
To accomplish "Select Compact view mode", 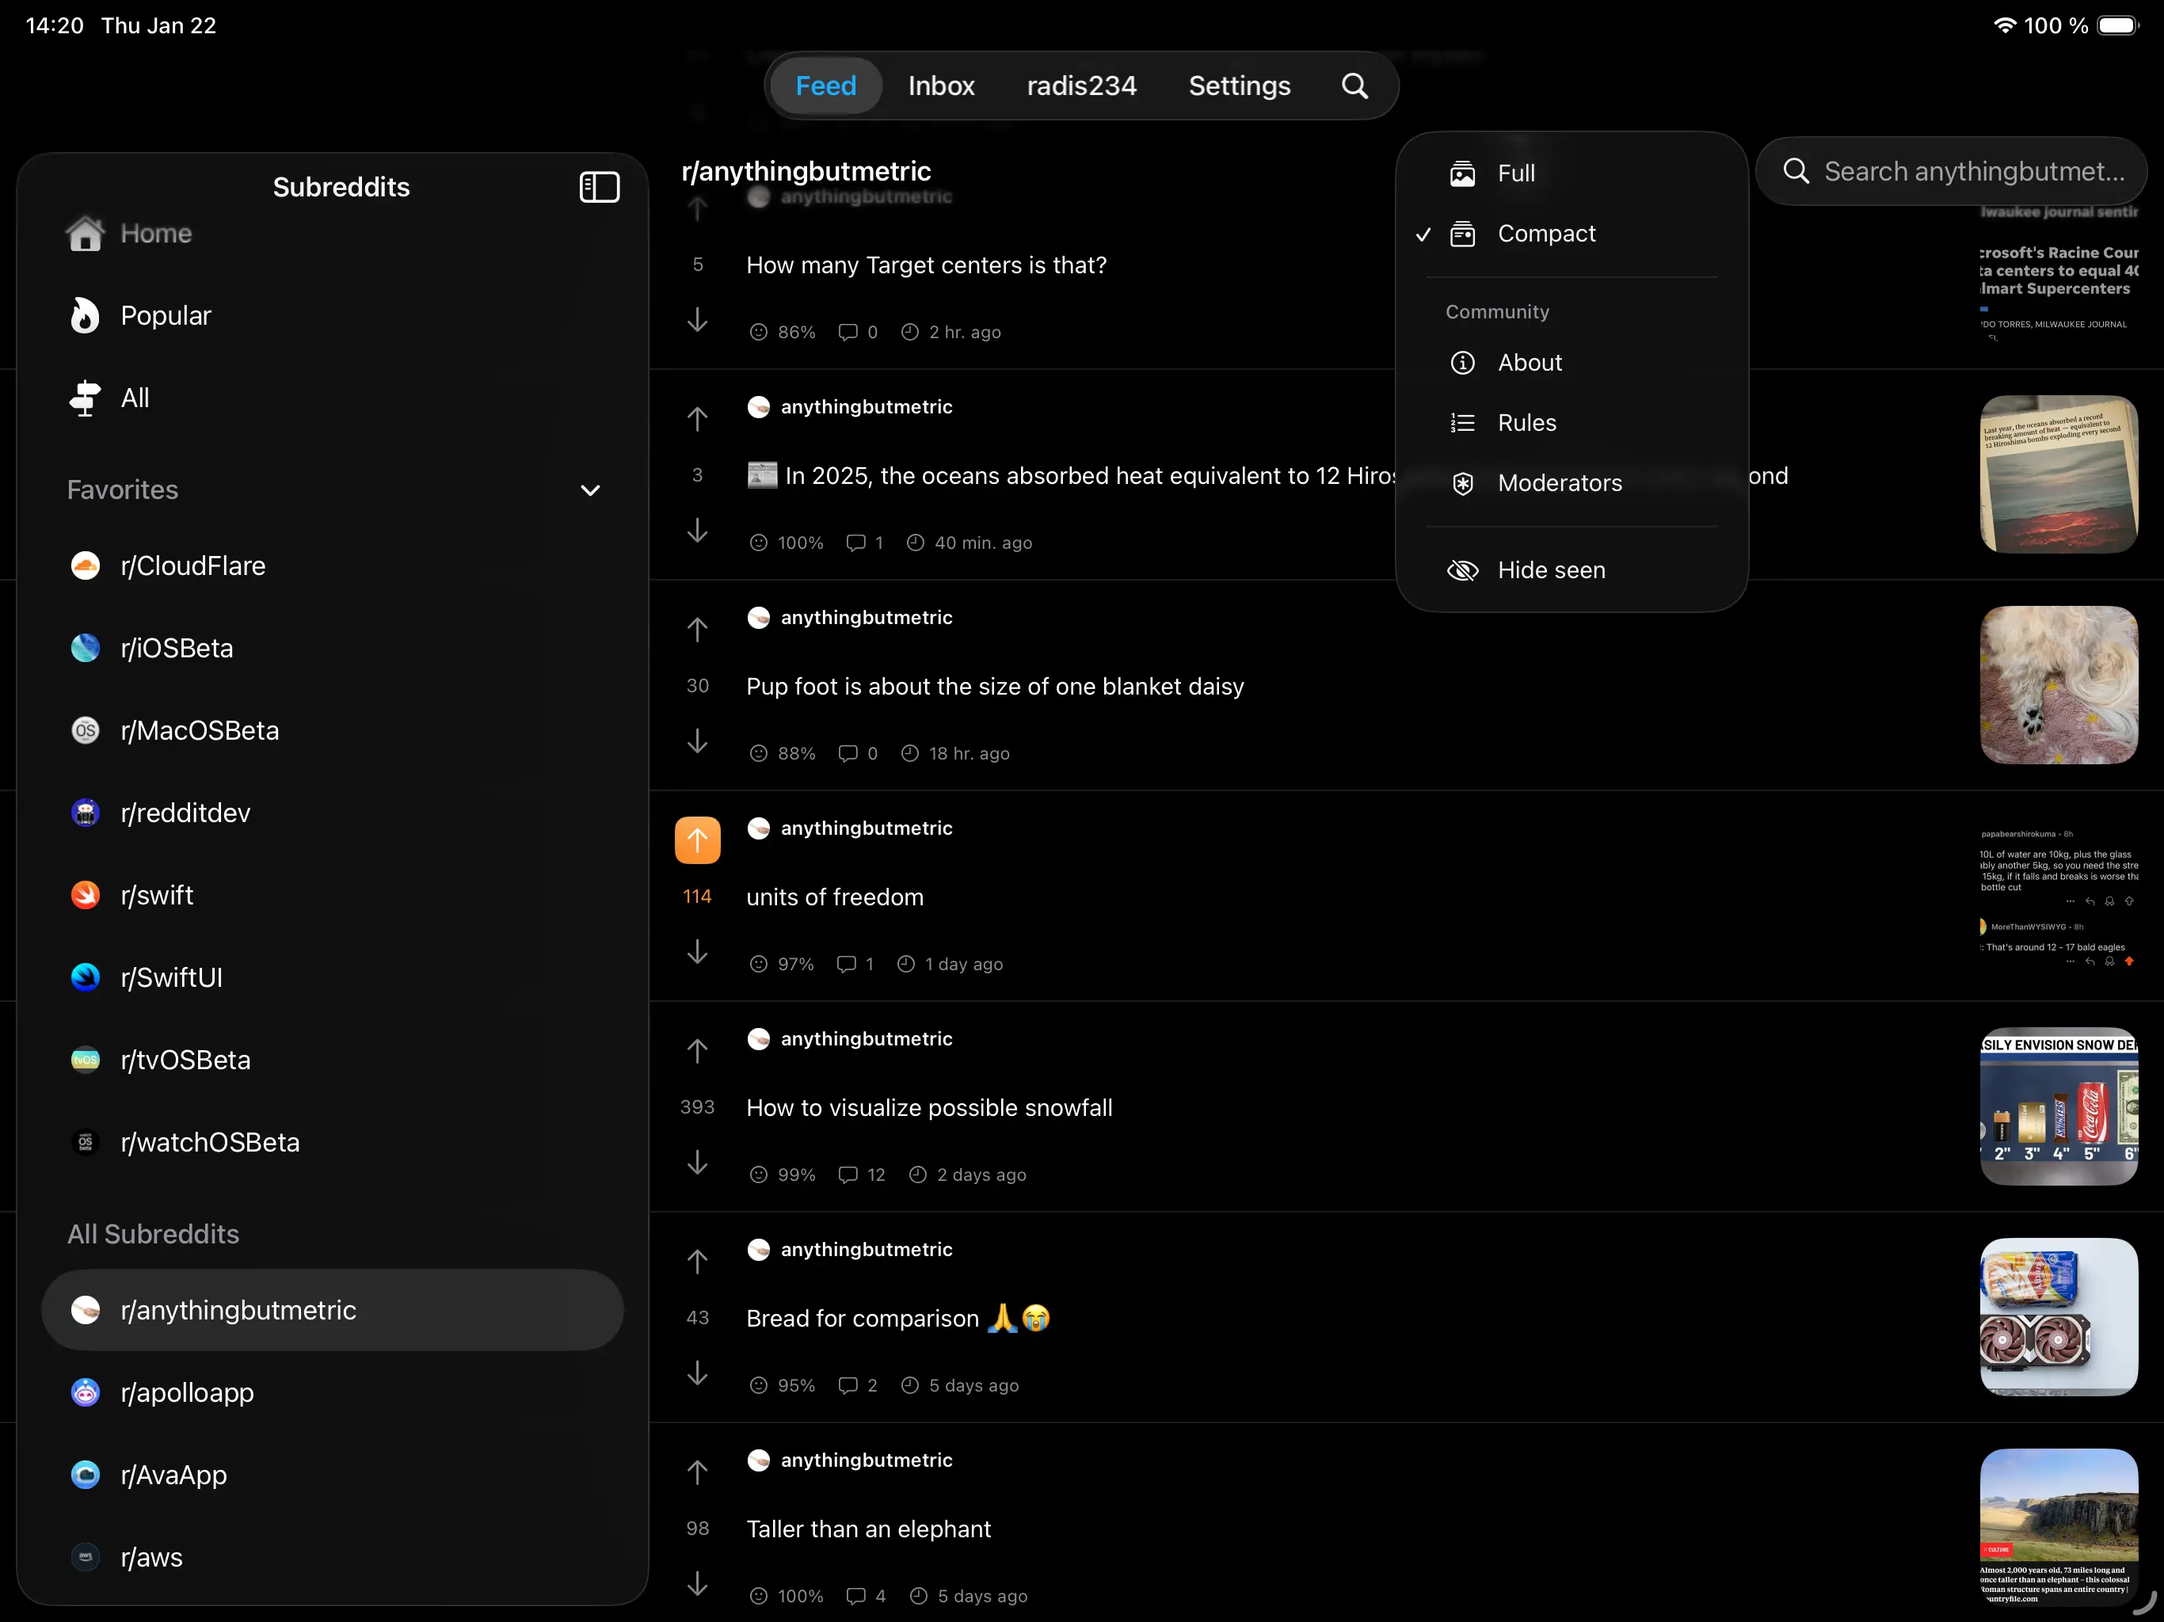I will tap(1547, 233).
